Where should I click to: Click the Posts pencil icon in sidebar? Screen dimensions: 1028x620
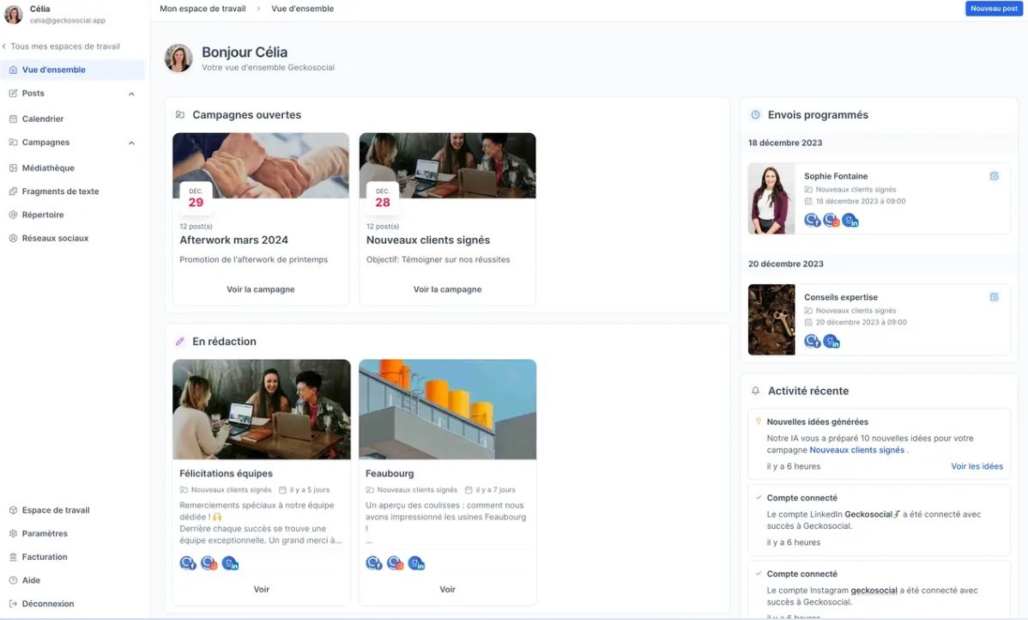(x=13, y=93)
